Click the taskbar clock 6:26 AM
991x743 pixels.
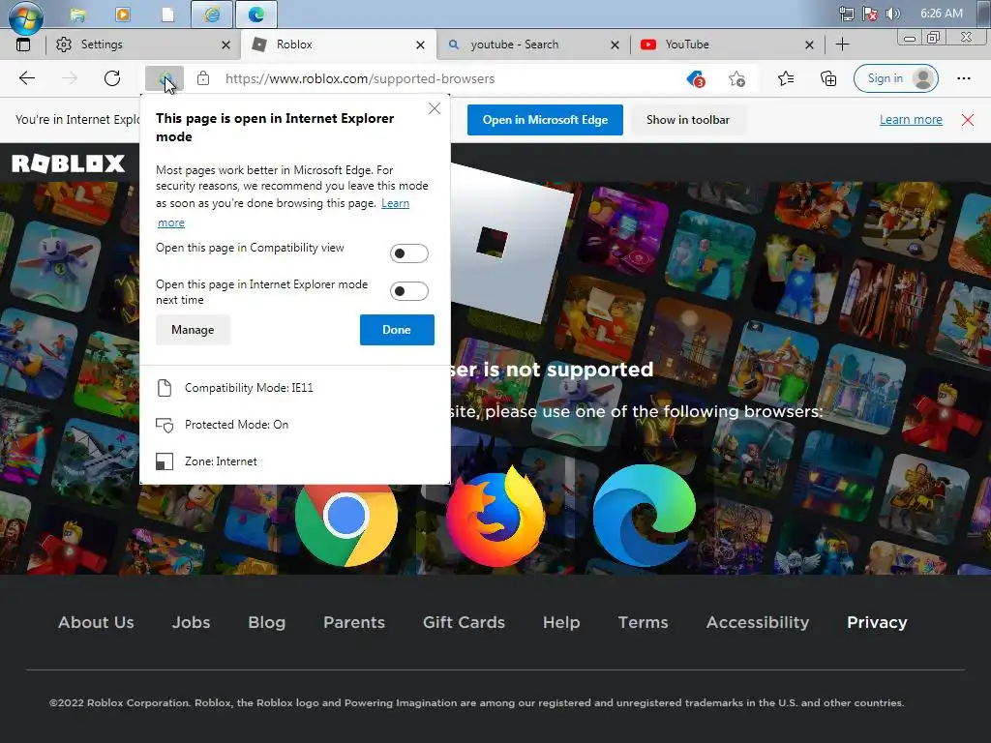click(941, 14)
